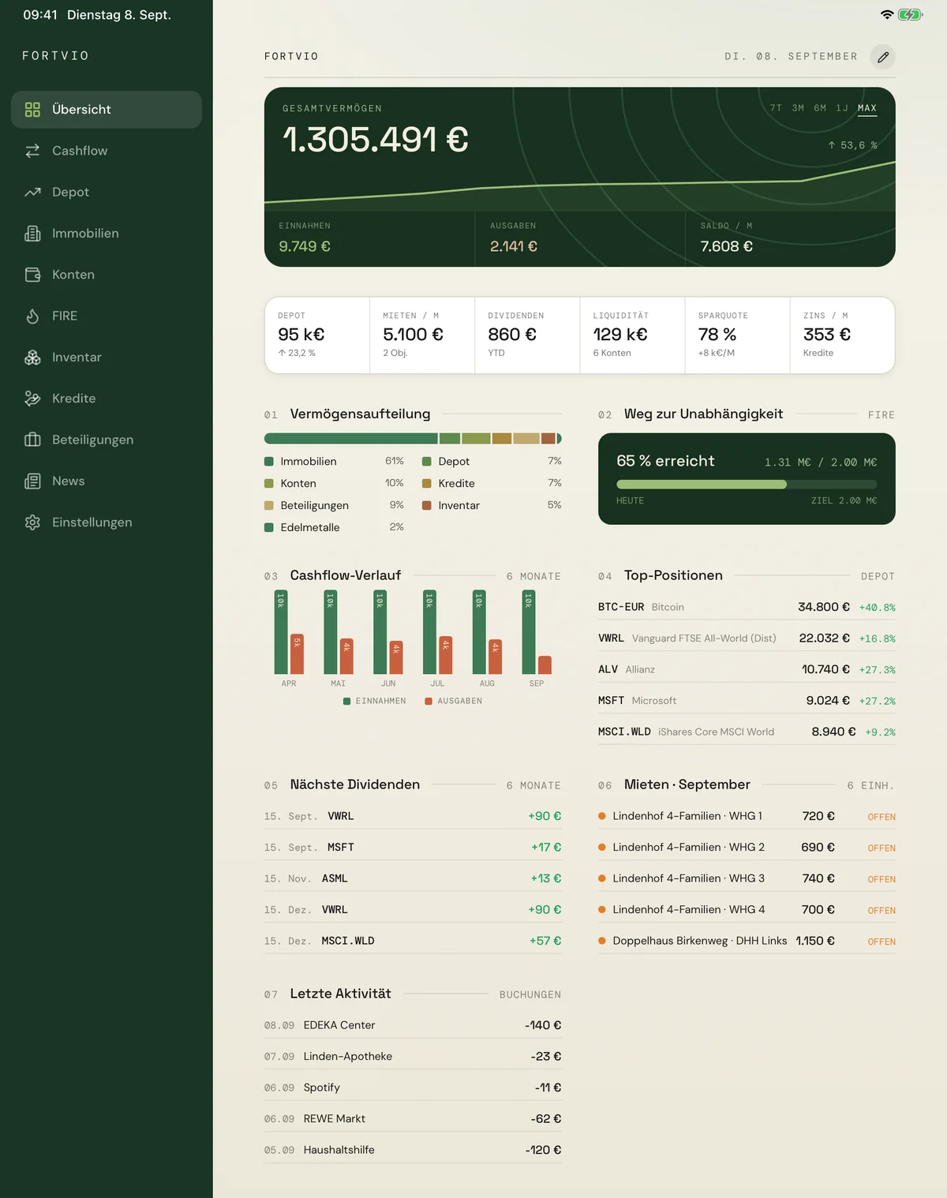Click the 15. Nov. ASML dividend row
Screen dimensions: 947x1198
(413, 878)
